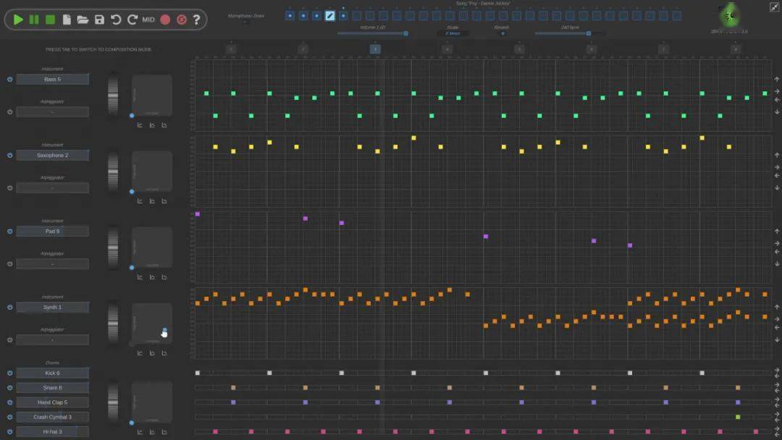Click the Synth 1 XY pad handle
Screen dimensions: 782x440
(x=164, y=331)
